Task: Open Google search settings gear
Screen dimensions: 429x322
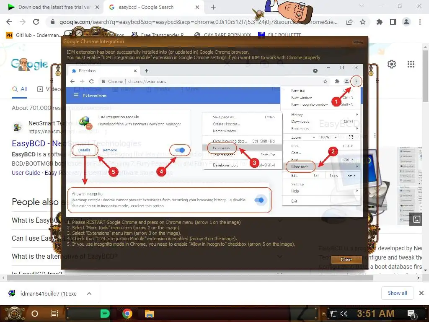Action: (392, 64)
